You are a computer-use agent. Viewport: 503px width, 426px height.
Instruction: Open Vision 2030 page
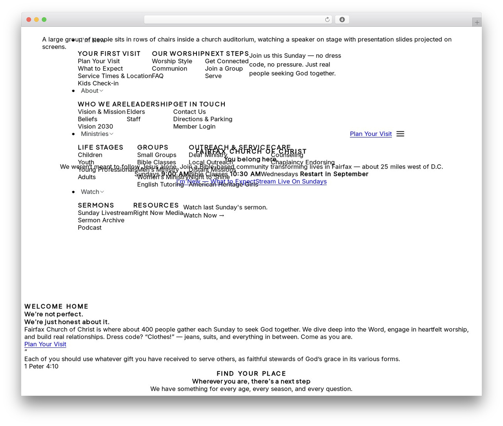95,127
